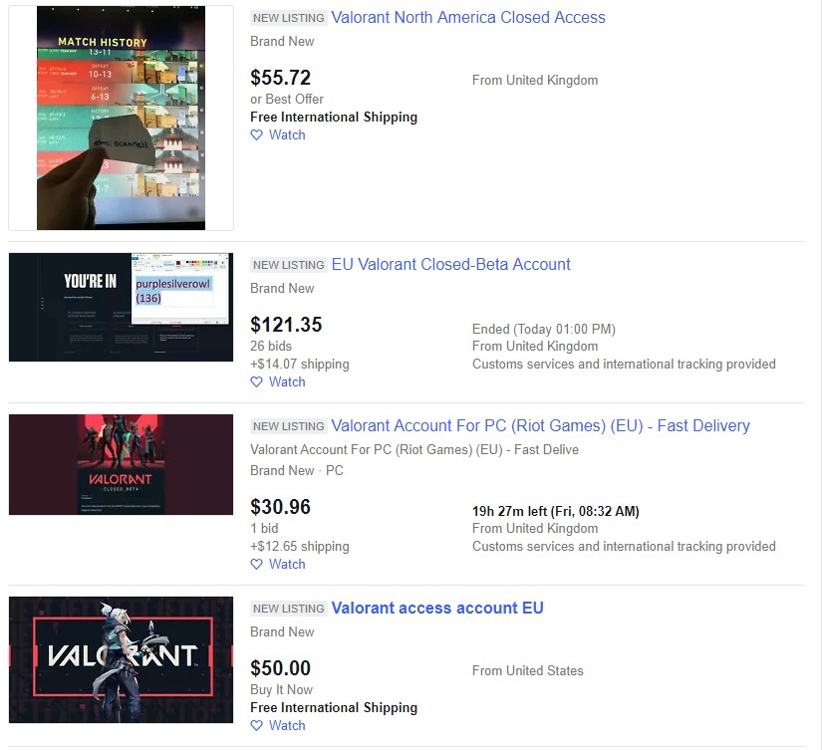Click 'From United States' text
Image resolution: width=822 pixels, height=750 pixels.
(528, 671)
